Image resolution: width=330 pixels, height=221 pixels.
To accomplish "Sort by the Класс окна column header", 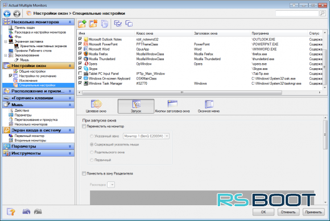I will point(163,34).
